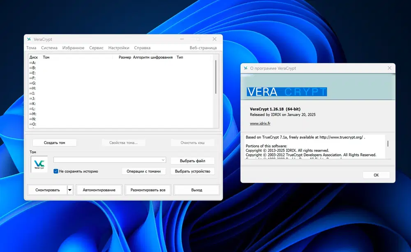Expand the volume path combo box
Viewport: 411px width, 252px height.
coord(163,160)
